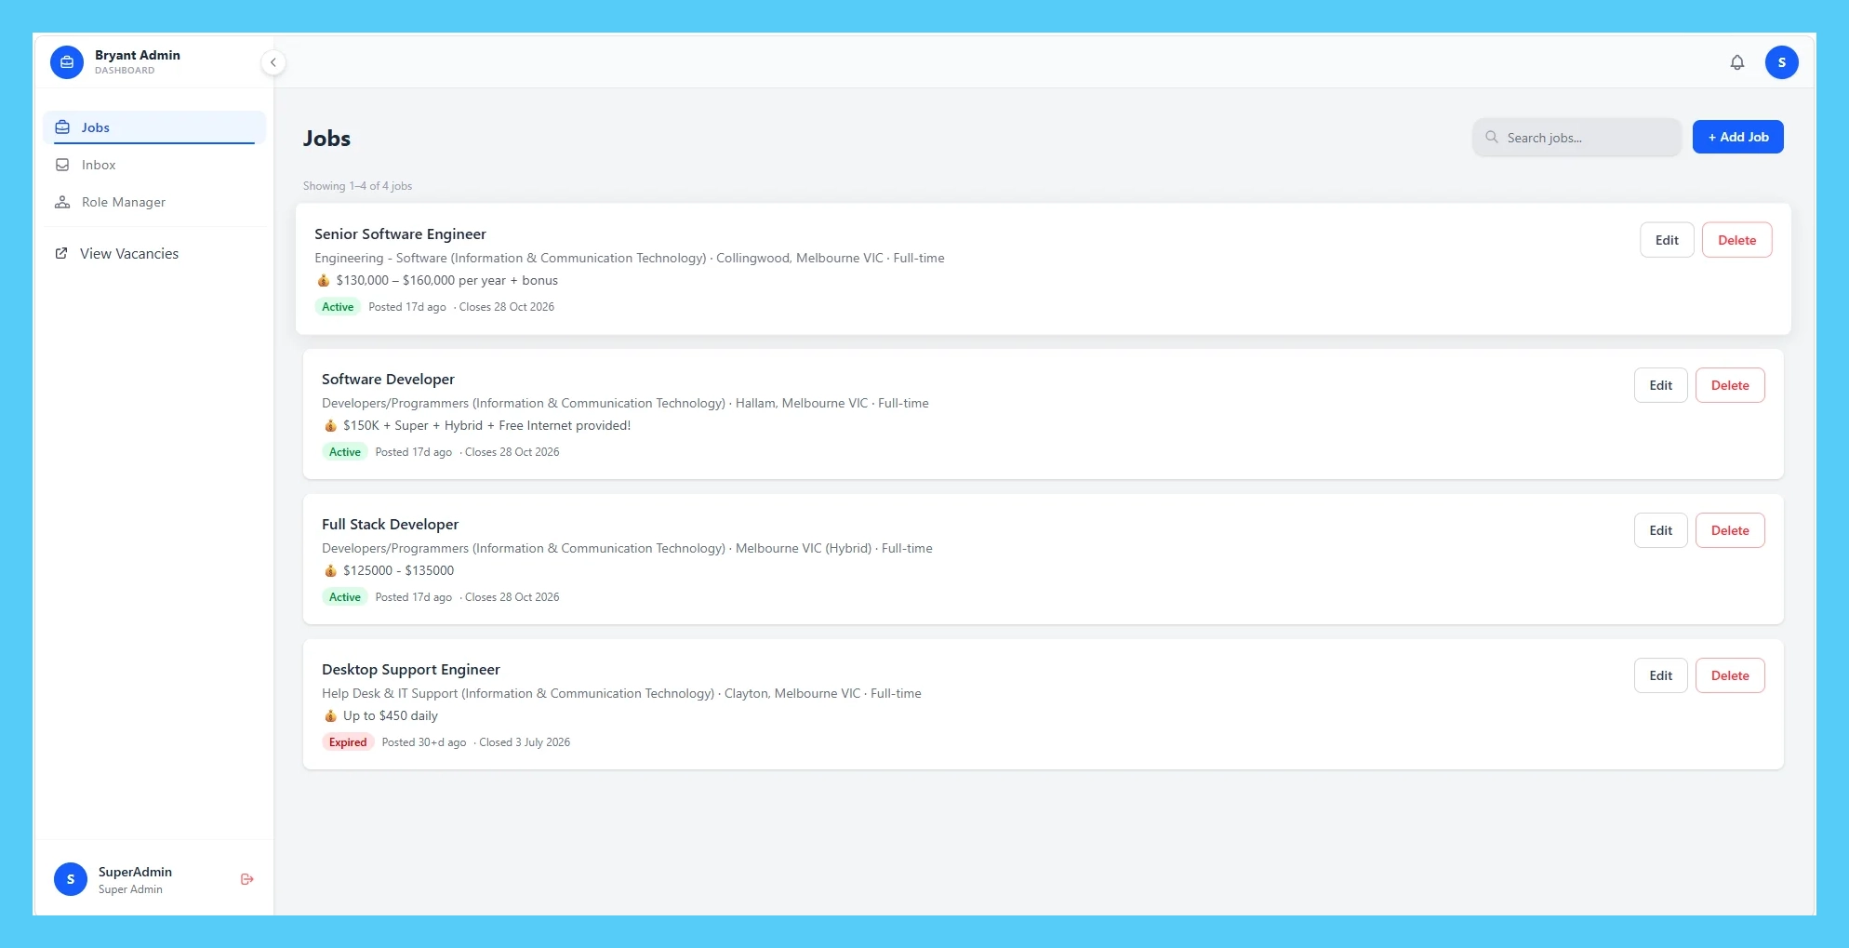Viewport: 1849px width, 948px height.
Task: Delete the Desktop Support Engineer job
Action: pos(1730,675)
